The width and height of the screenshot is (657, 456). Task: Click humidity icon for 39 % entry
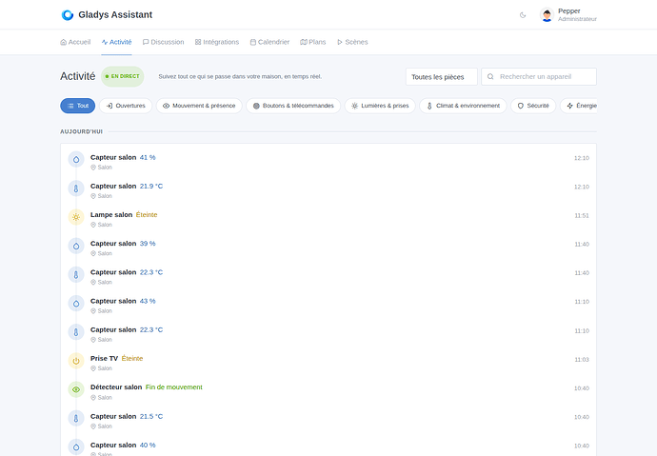[x=76, y=246]
